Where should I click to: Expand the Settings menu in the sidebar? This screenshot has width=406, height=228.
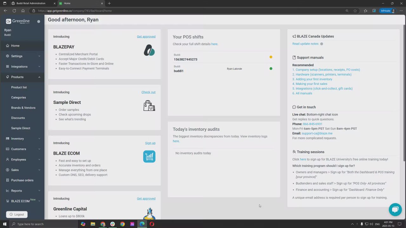coord(22,56)
